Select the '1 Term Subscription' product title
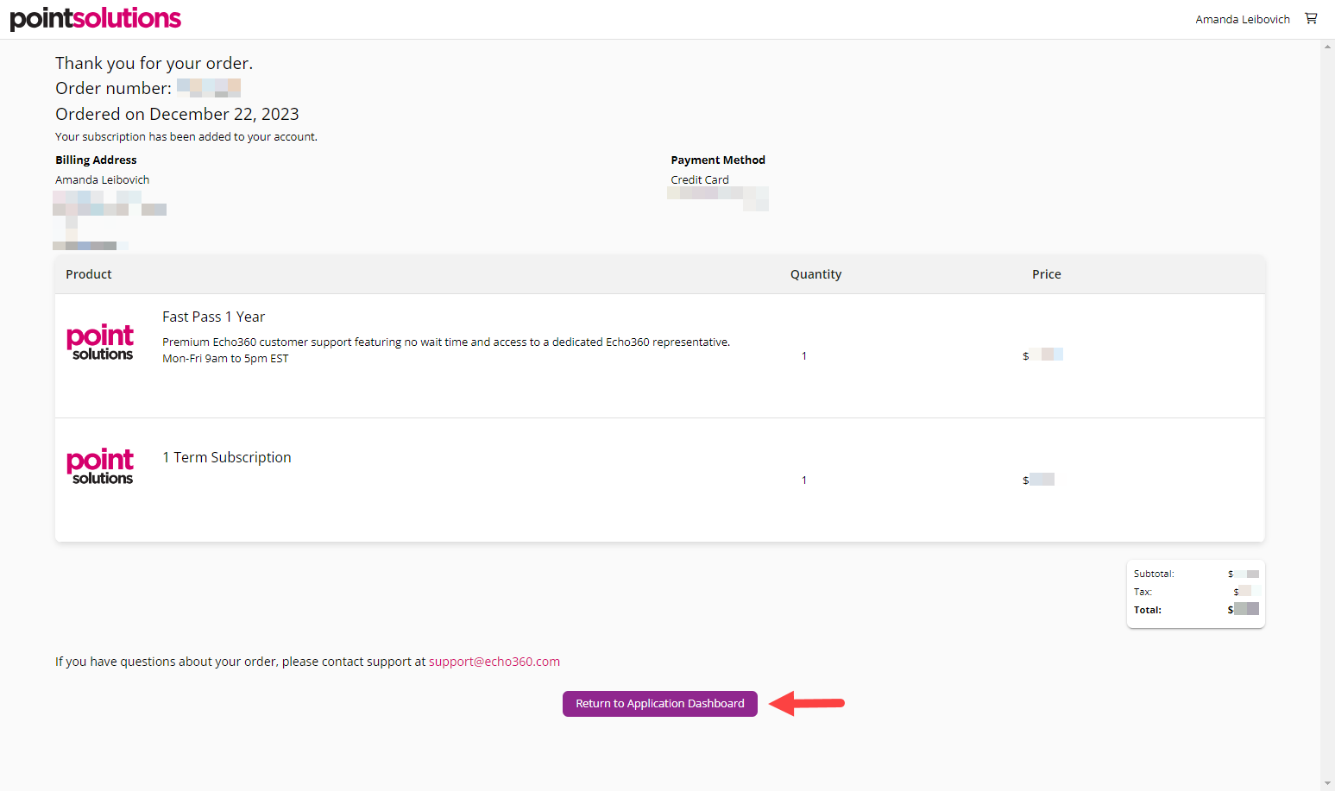This screenshot has width=1335, height=791. [x=227, y=457]
